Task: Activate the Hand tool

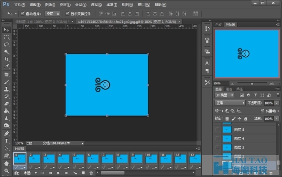Action: [7, 164]
